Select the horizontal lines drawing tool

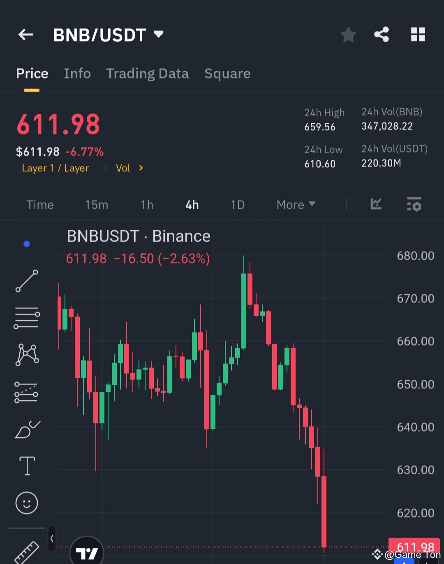click(x=27, y=318)
